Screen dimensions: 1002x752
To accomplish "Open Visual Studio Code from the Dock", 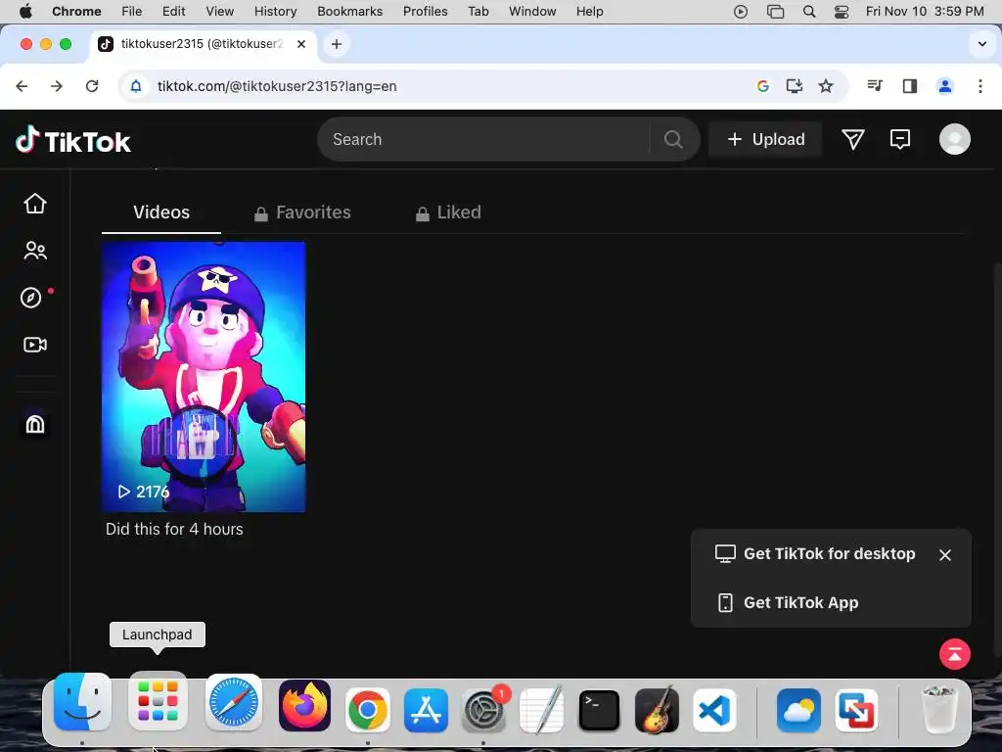I will click(x=714, y=710).
